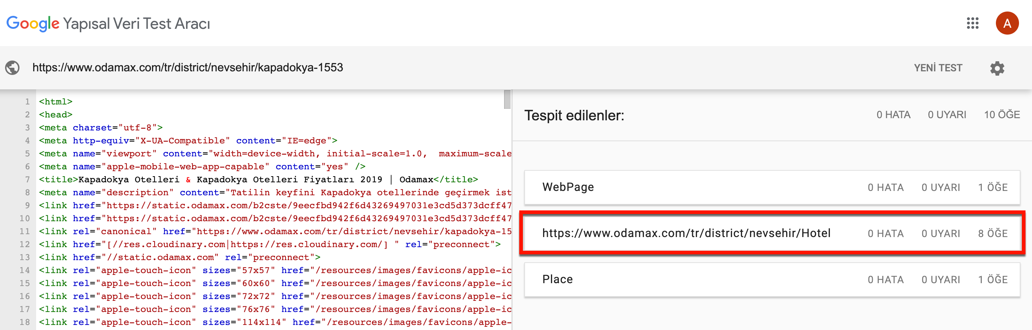Start a new test with YENİ TEST
The image size is (1032, 330).
938,68
